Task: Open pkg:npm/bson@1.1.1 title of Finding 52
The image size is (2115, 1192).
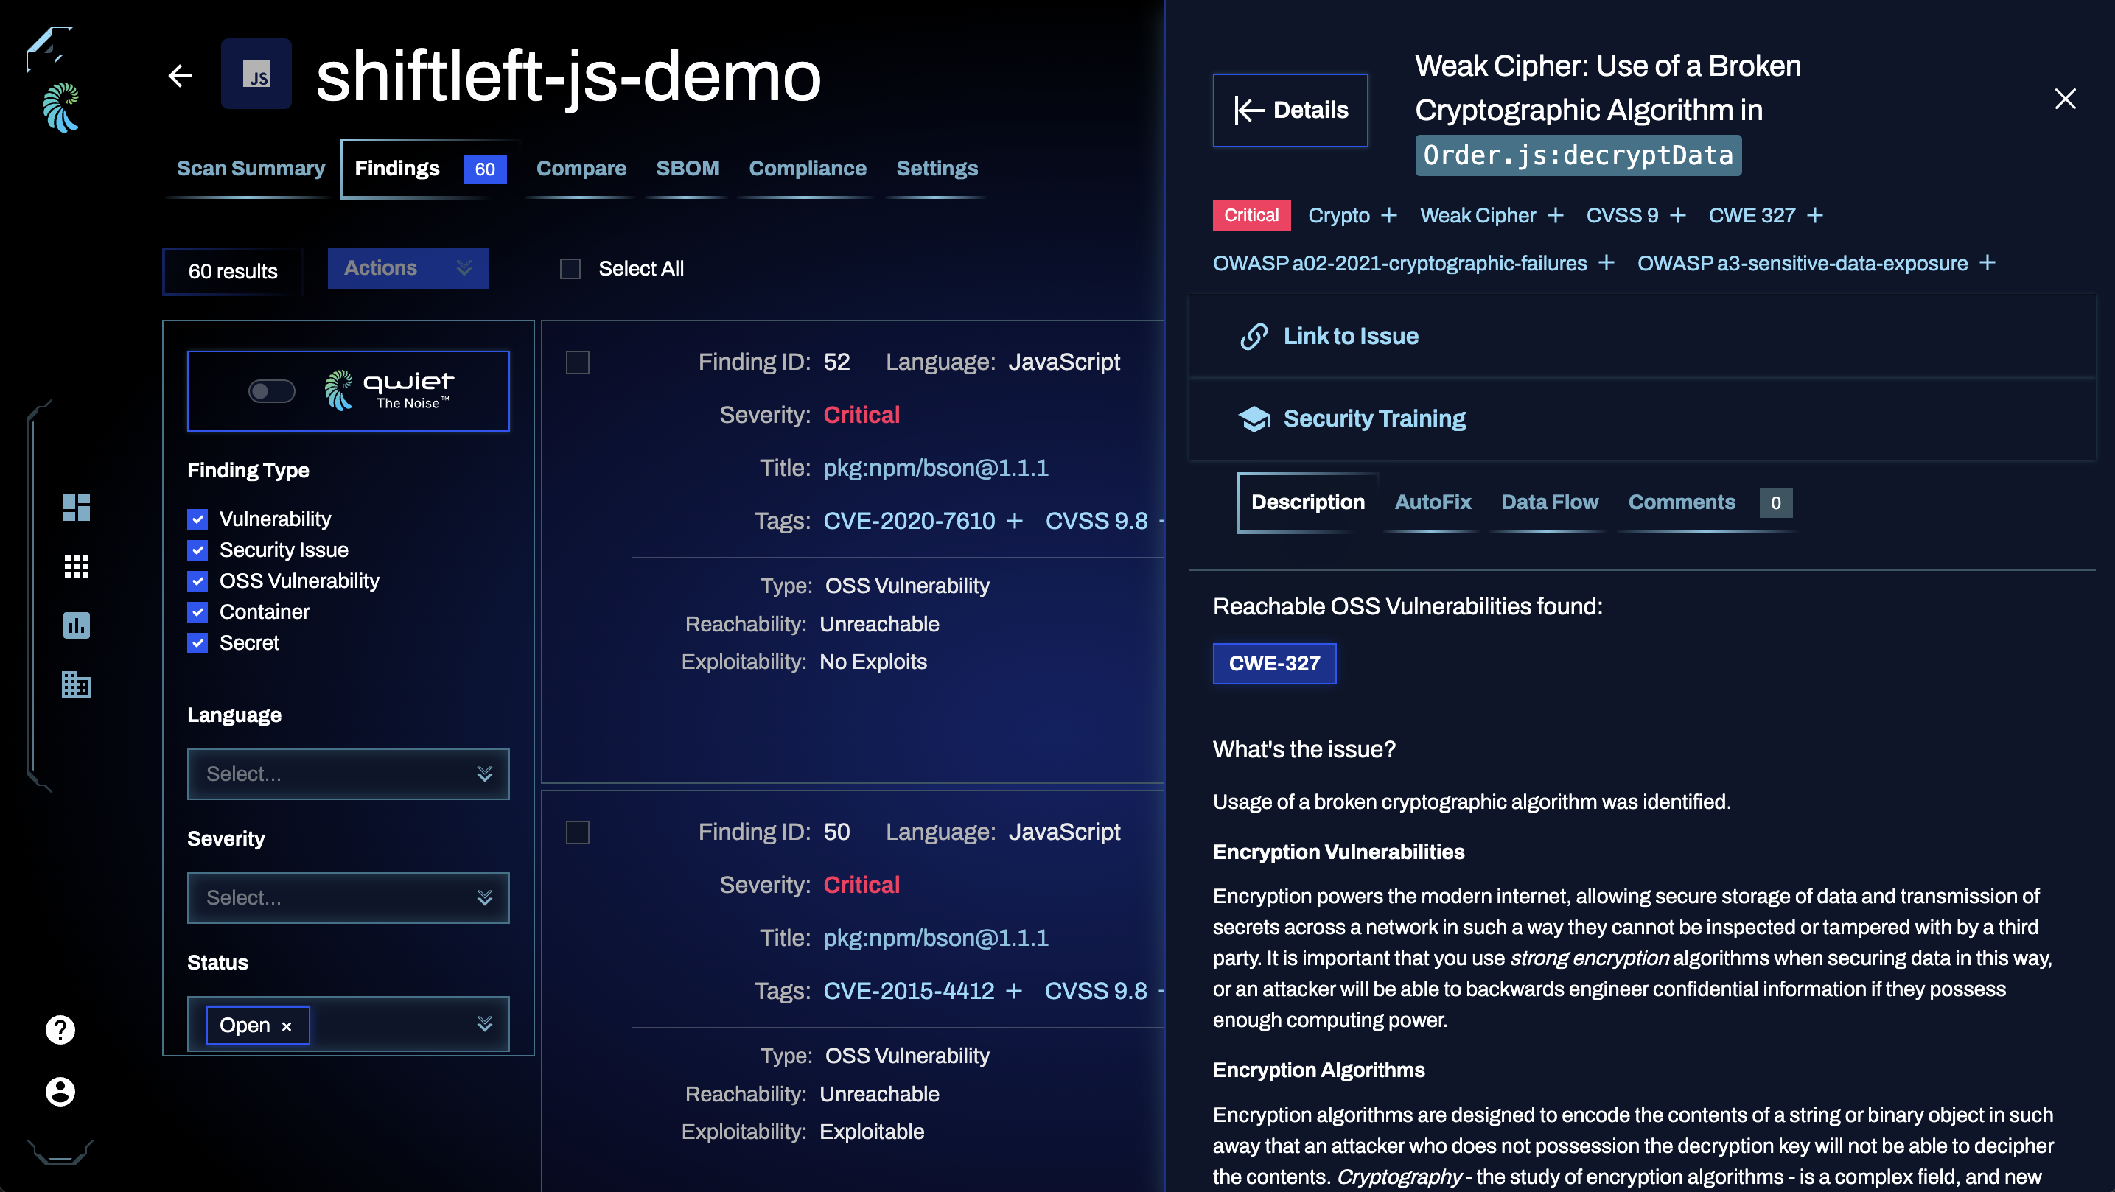Action: (936, 468)
